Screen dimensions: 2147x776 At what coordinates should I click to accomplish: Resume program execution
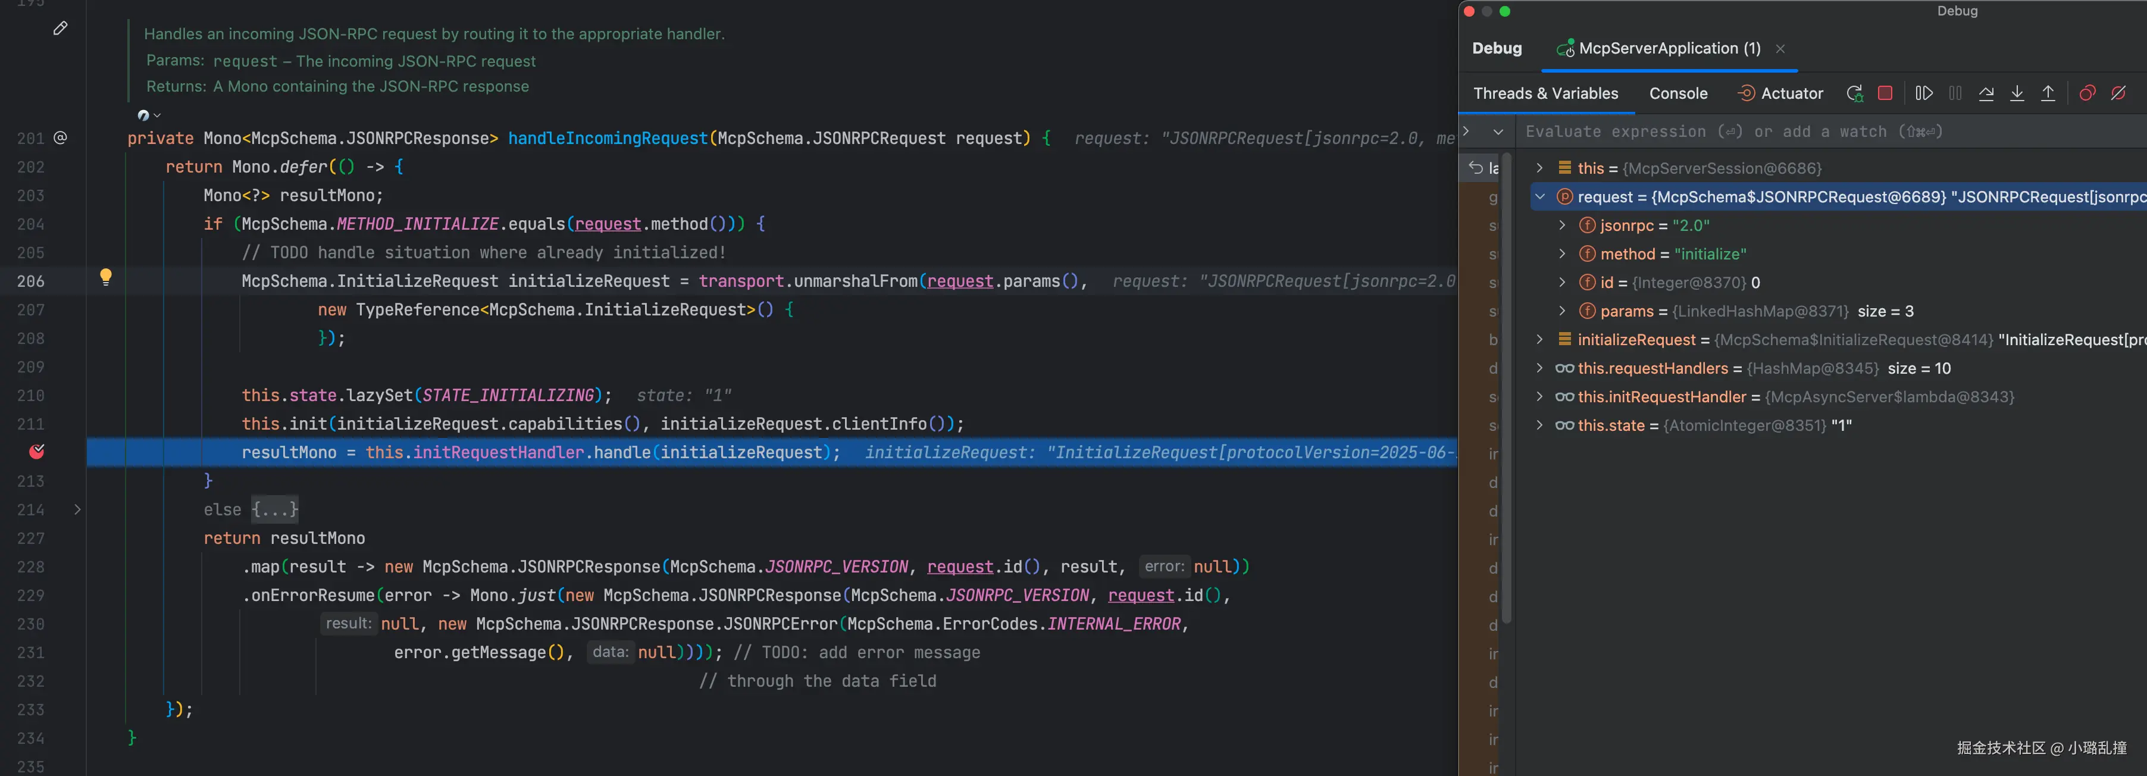(1924, 93)
